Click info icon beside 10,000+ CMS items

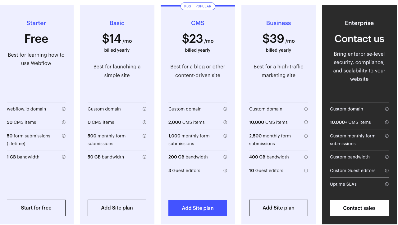pyautogui.click(x=387, y=122)
